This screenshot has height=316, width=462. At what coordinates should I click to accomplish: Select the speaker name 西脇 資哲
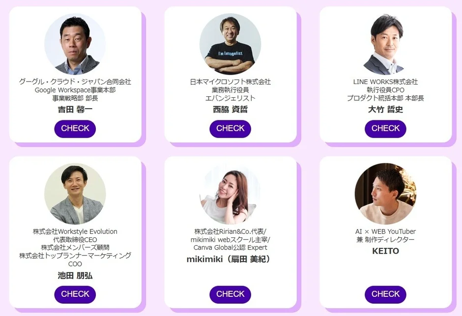tap(230, 109)
